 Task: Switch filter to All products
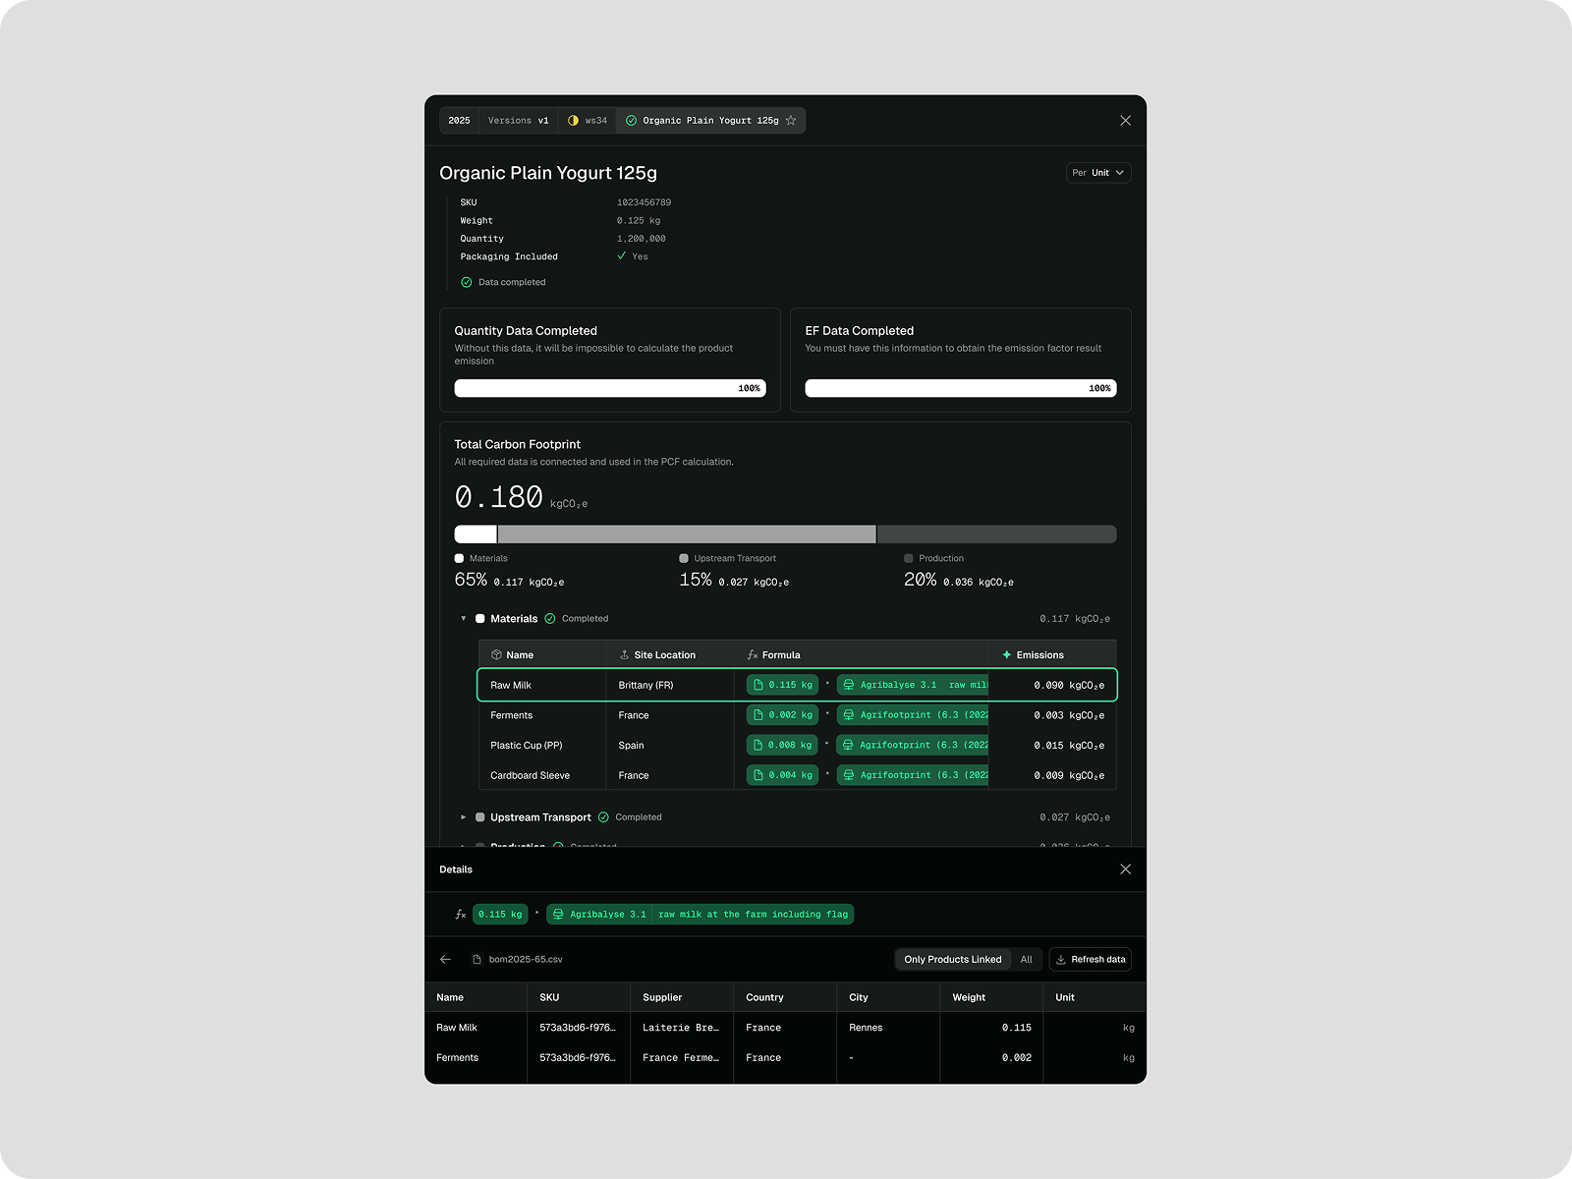[x=1026, y=960]
